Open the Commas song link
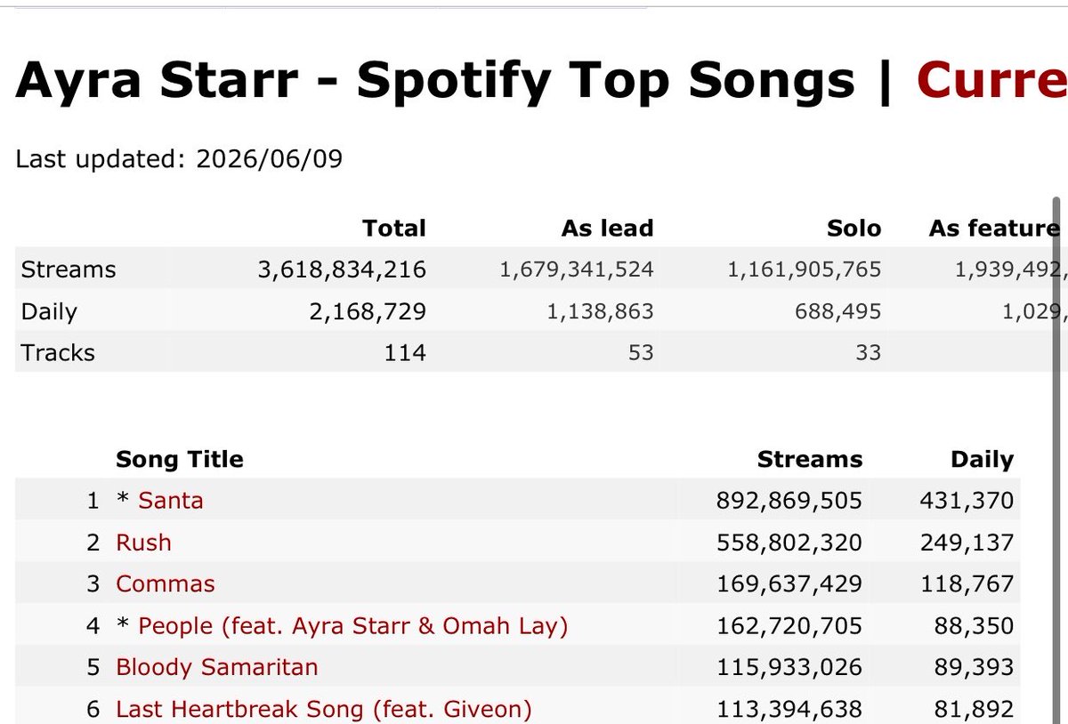Viewport: 1068px width, 724px height. (166, 584)
